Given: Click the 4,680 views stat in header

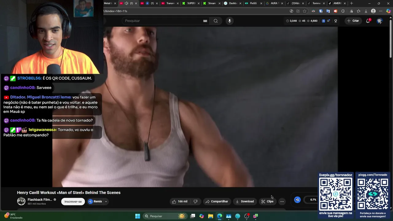Looking at the screenshot, I should [x=312, y=21].
